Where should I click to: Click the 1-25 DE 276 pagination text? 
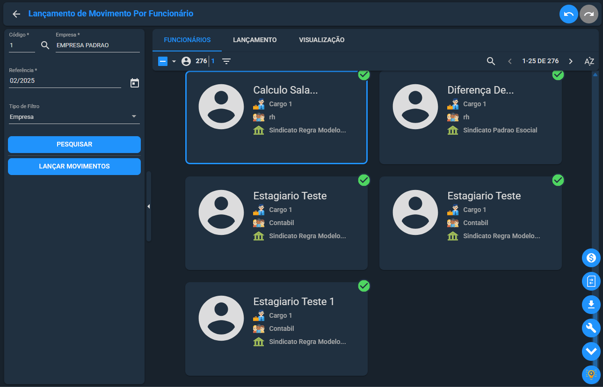coord(540,61)
